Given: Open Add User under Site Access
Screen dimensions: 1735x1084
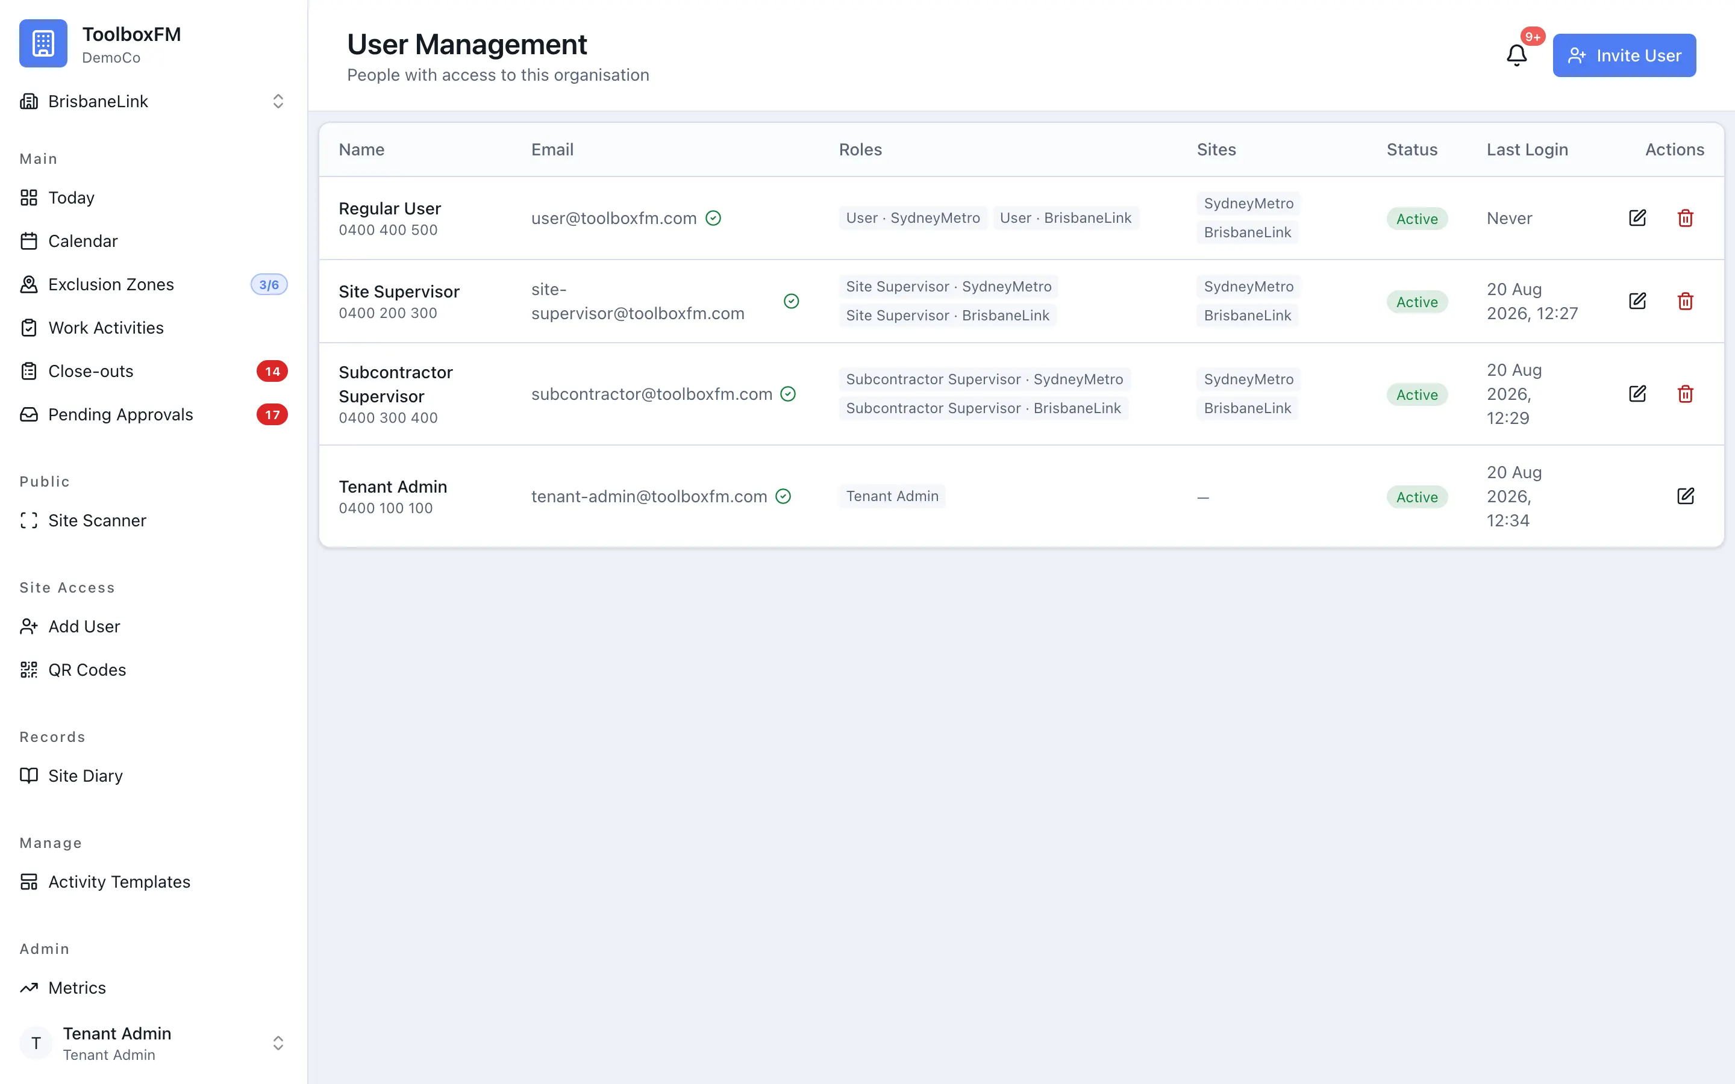Looking at the screenshot, I should (x=154, y=626).
